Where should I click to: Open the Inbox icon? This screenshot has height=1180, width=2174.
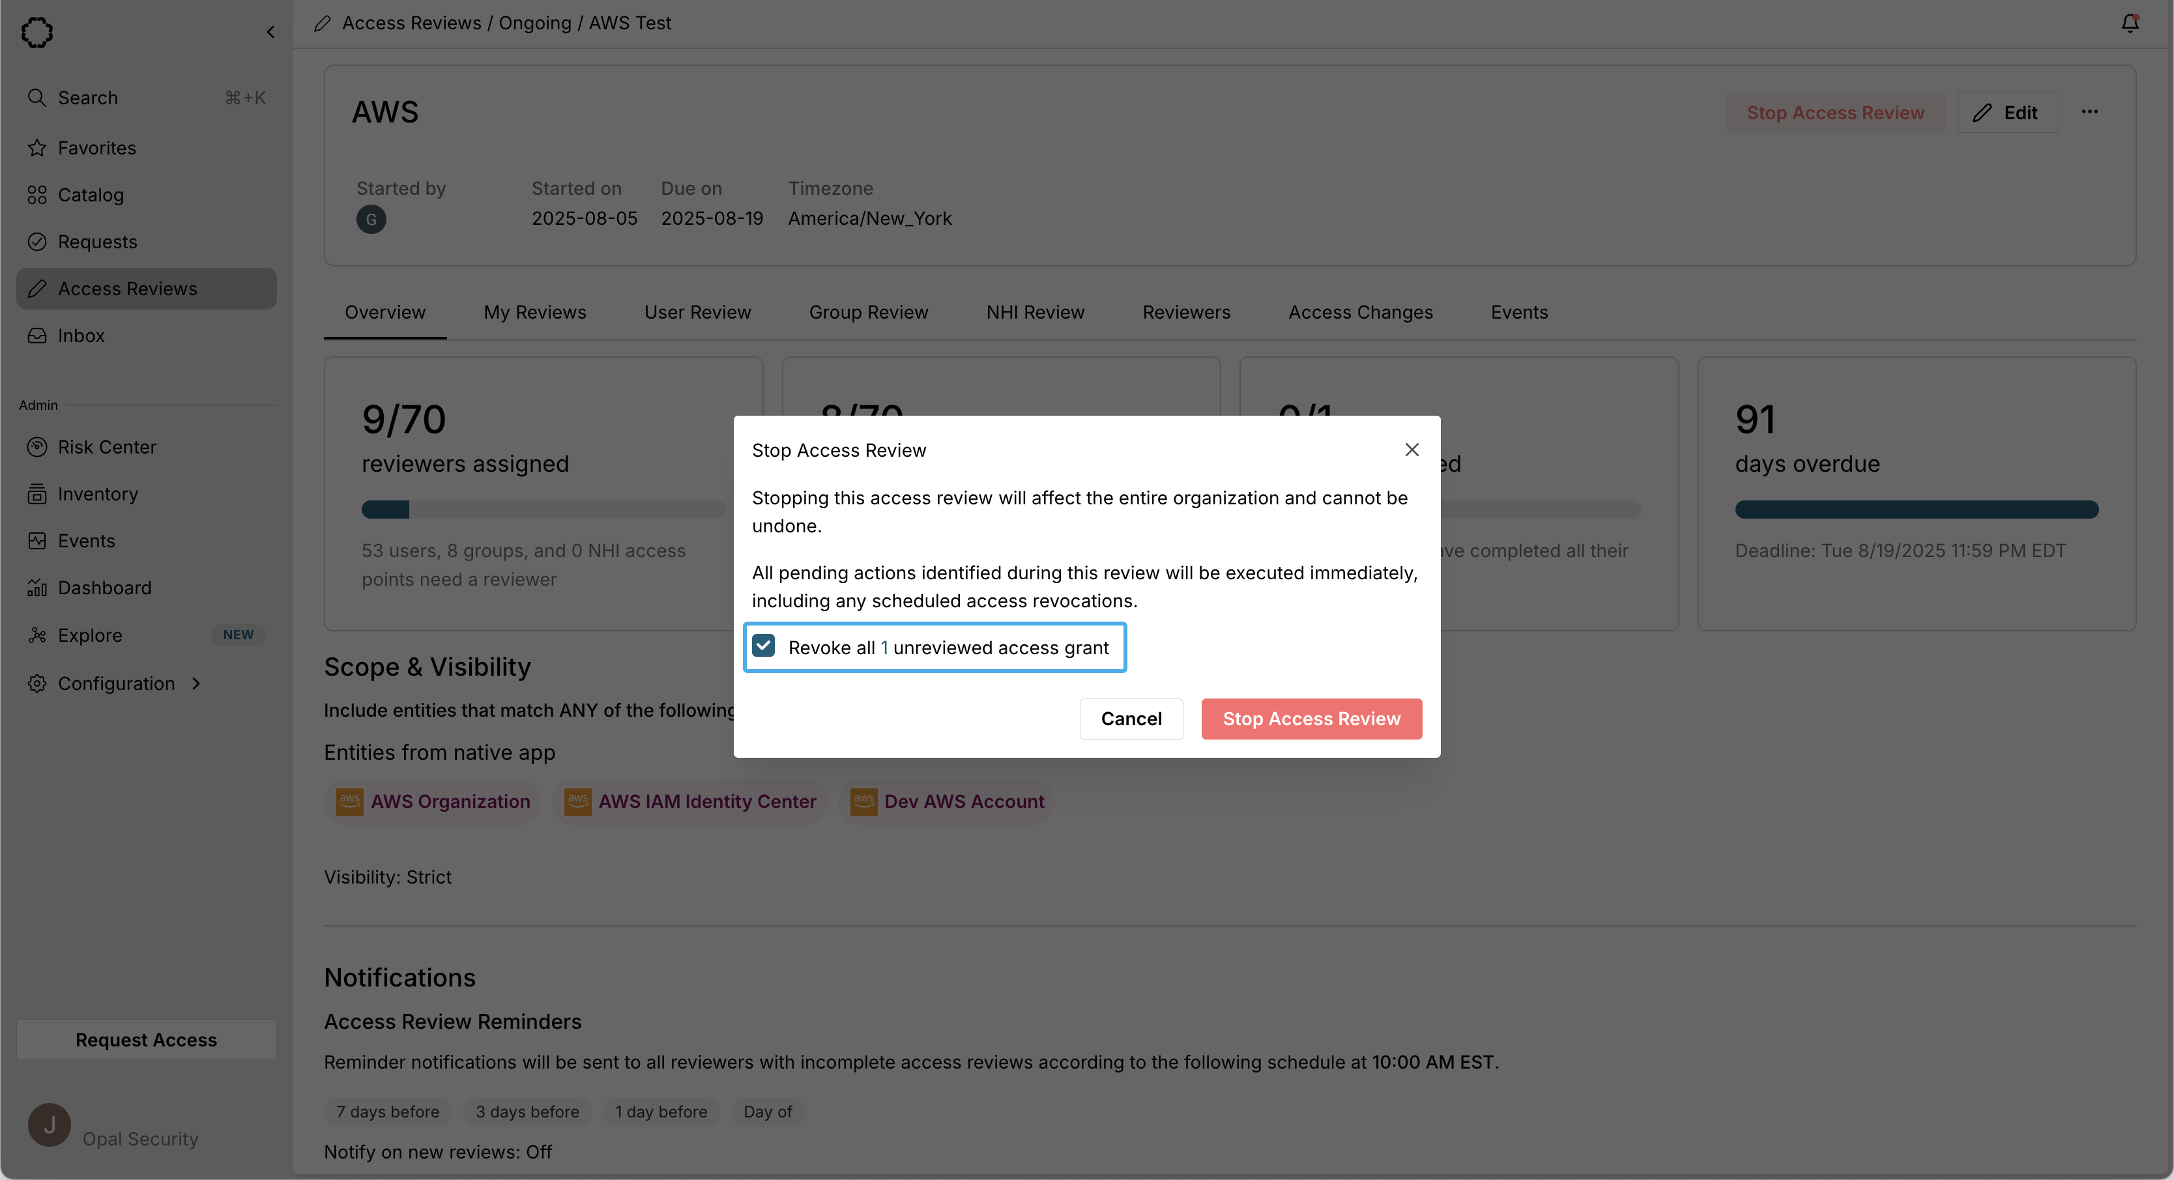tap(37, 336)
